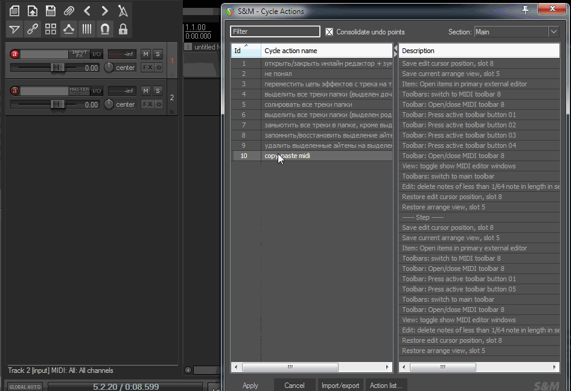The image size is (571, 391).
Task: Arm track 2 for recording
Action: pyautogui.click(x=14, y=91)
